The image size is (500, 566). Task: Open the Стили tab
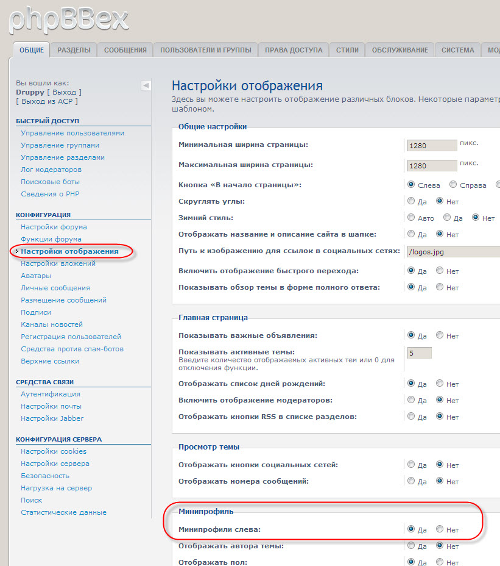(347, 50)
